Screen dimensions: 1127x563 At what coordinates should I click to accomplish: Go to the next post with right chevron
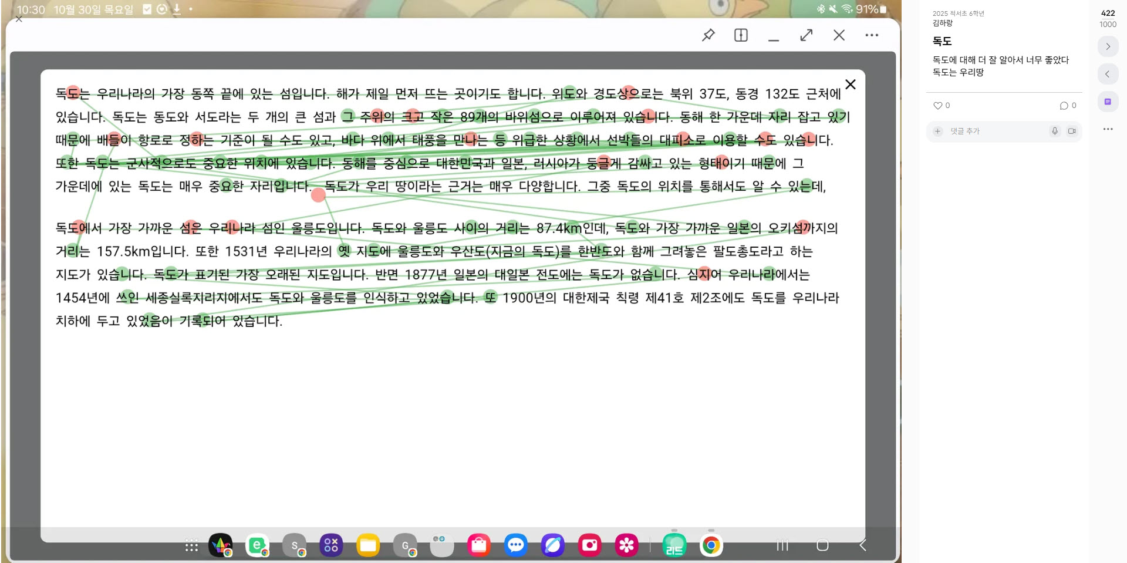click(x=1108, y=46)
